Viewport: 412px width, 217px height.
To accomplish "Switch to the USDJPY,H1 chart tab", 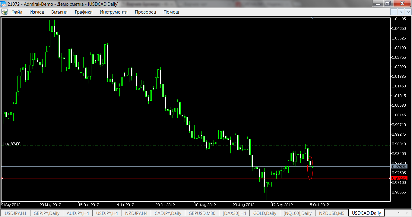I will click(x=16, y=213).
